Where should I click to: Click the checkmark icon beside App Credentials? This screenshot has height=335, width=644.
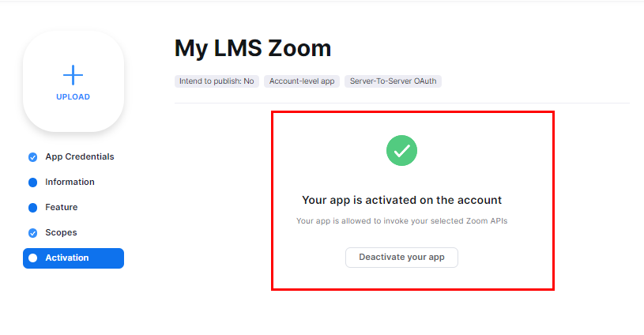coord(33,157)
